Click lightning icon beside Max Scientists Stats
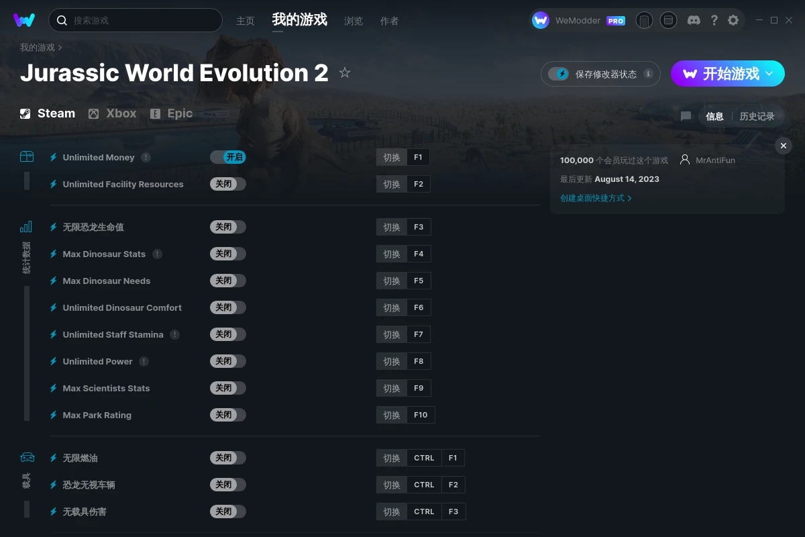 point(54,388)
